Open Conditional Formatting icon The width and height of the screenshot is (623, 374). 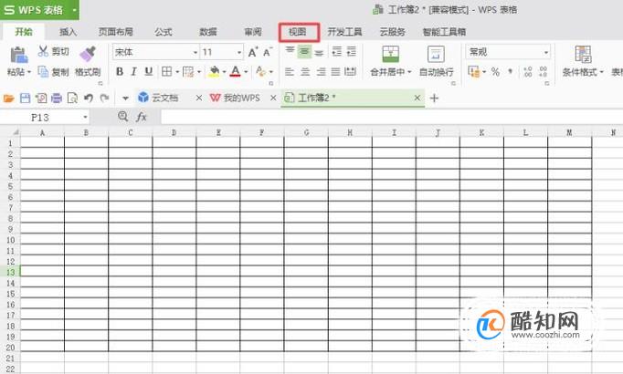583,55
